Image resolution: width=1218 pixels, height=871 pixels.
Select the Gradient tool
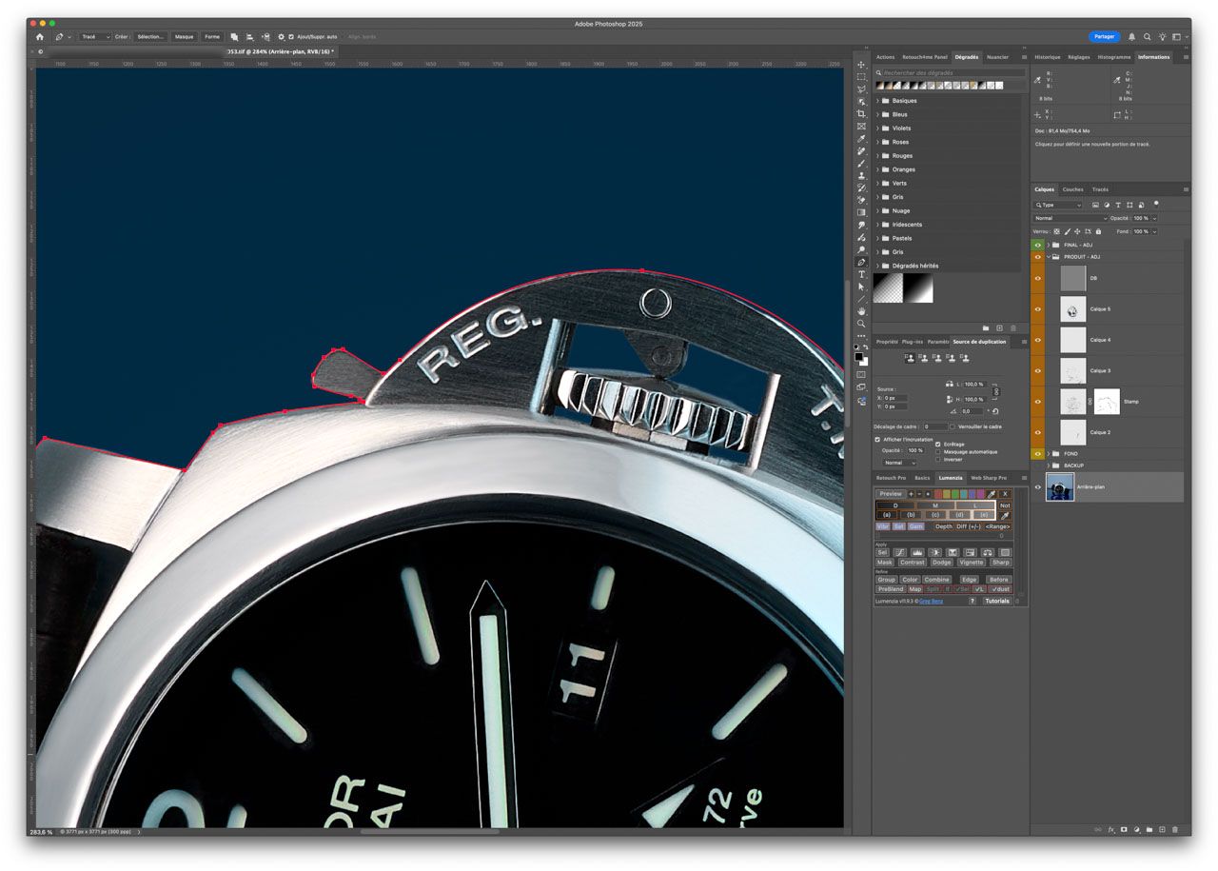[861, 212]
